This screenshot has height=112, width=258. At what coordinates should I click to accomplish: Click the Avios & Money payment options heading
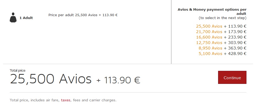[x=212, y=11]
